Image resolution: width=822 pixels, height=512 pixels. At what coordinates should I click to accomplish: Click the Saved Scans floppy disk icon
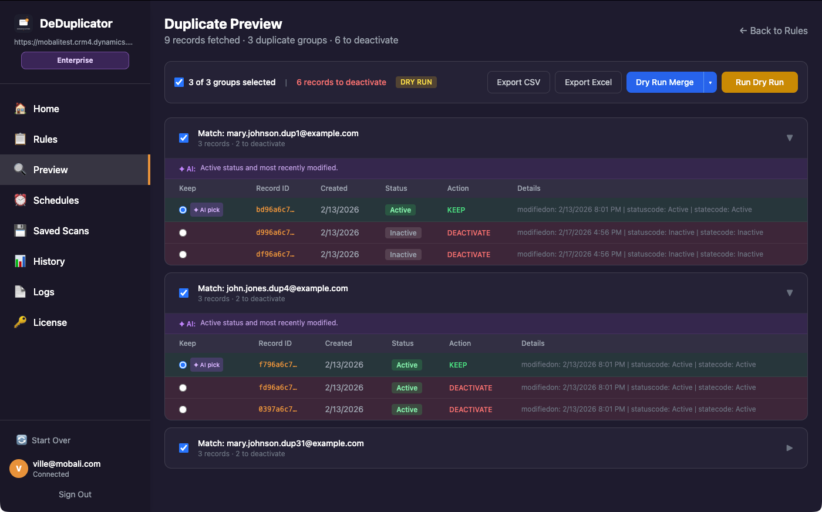point(21,231)
